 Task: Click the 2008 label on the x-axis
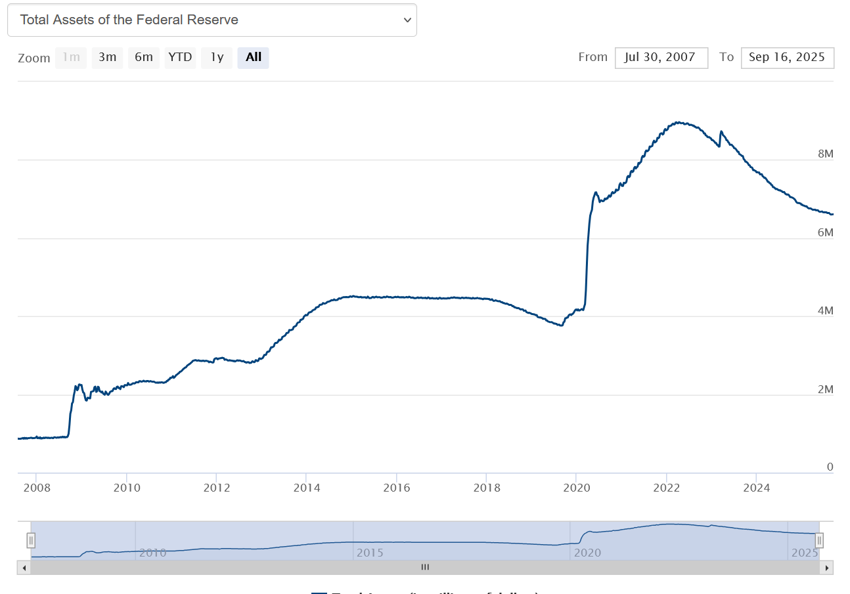[35, 488]
